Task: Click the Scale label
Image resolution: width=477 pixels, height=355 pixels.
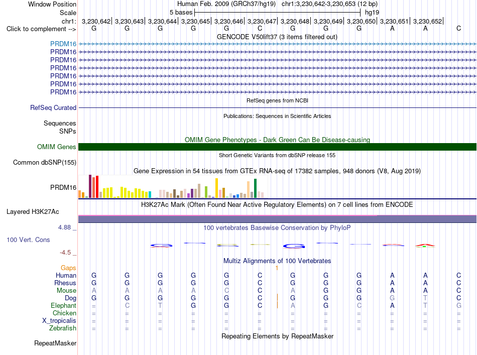Action: (x=68, y=13)
